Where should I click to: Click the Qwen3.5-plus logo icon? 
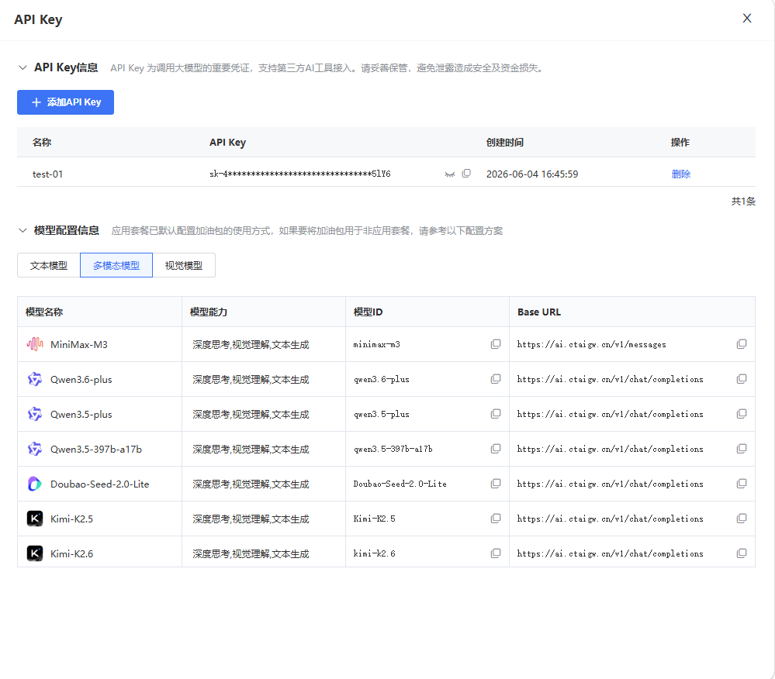click(x=35, y=414)
